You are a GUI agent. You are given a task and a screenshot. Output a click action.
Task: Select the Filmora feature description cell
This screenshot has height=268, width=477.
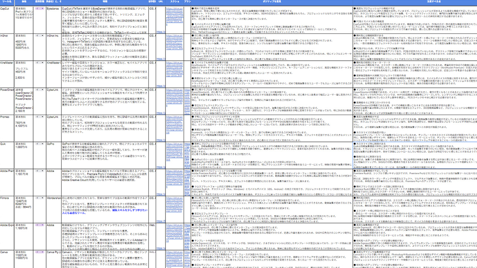[x=105, y=209]
